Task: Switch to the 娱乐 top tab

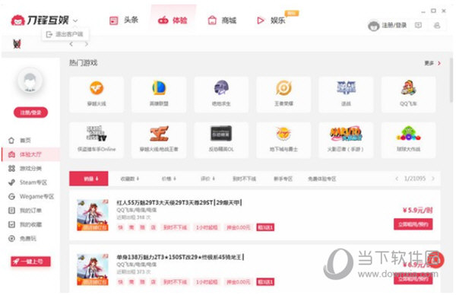Action: pos(271,21)
